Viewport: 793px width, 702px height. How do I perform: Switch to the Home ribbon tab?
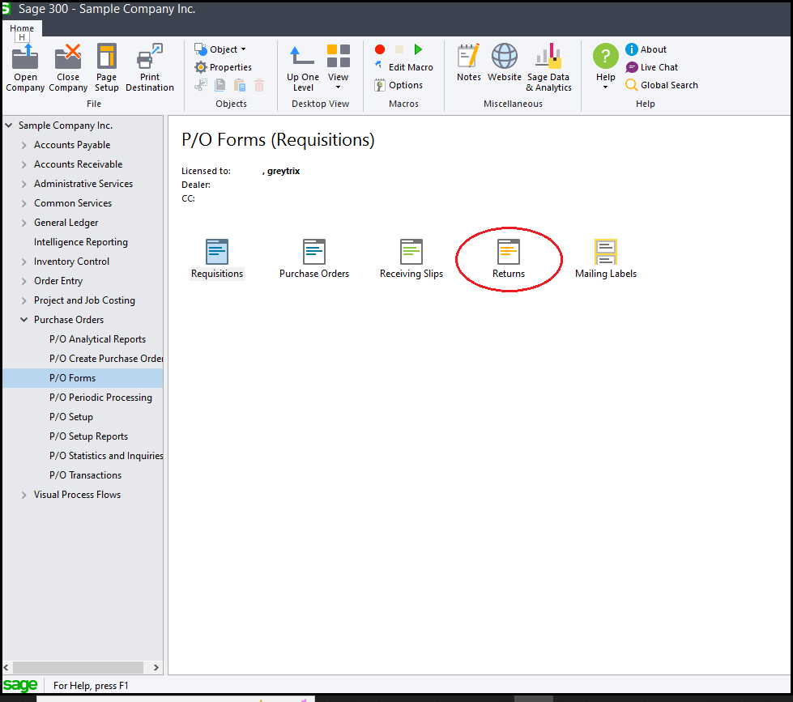pyautogui.click(x=22, y=28)
